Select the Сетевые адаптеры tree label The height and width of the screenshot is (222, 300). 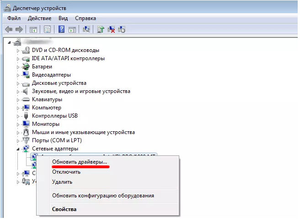pyautogui.click(x=55, y=149)
